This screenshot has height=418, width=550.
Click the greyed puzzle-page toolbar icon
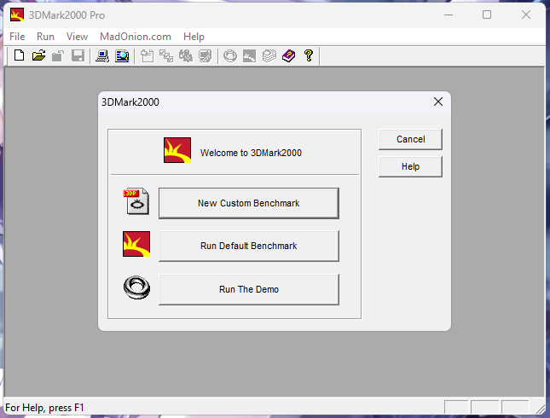[x=147, y=55]
